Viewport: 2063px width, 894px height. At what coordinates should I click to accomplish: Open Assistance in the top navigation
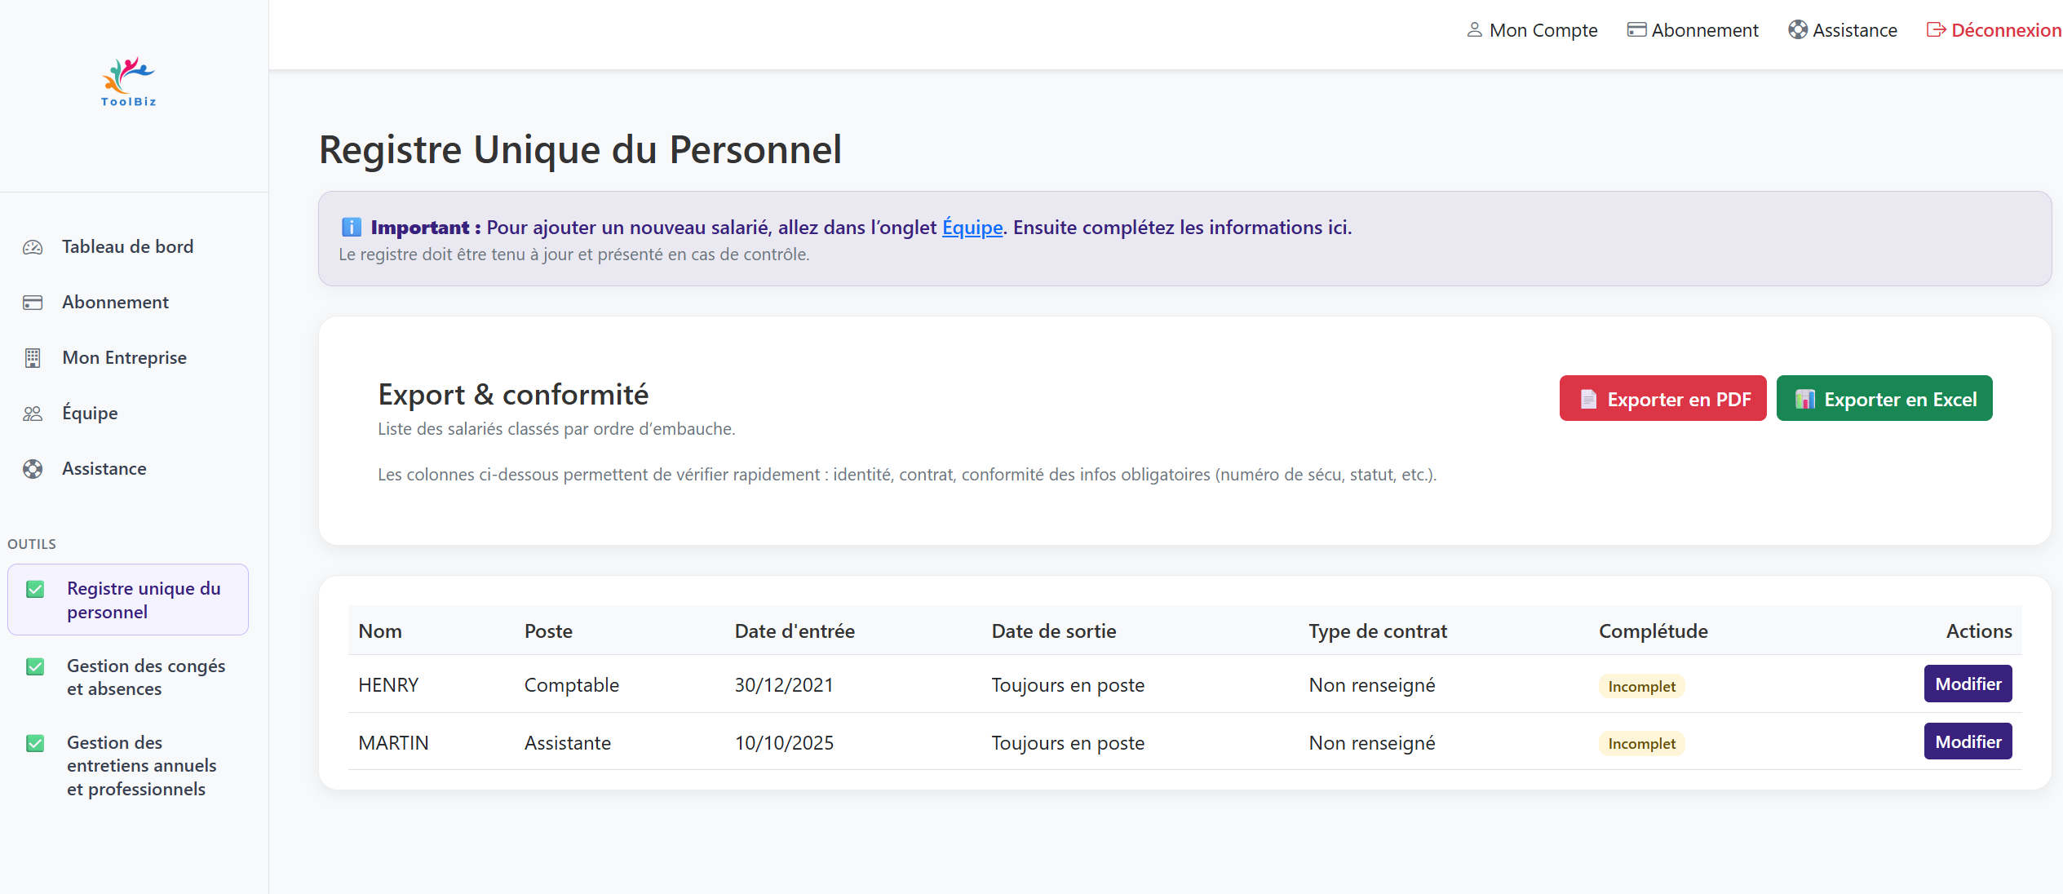point(1843,30)
